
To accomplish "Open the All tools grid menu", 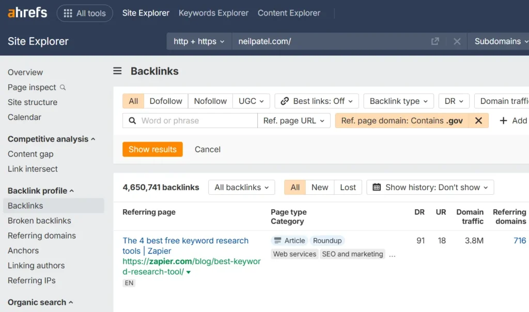I will 85,13.
